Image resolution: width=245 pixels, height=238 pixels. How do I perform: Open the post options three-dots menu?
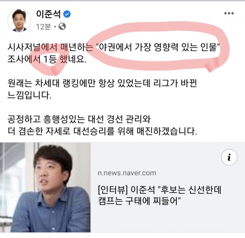[229, 14]
